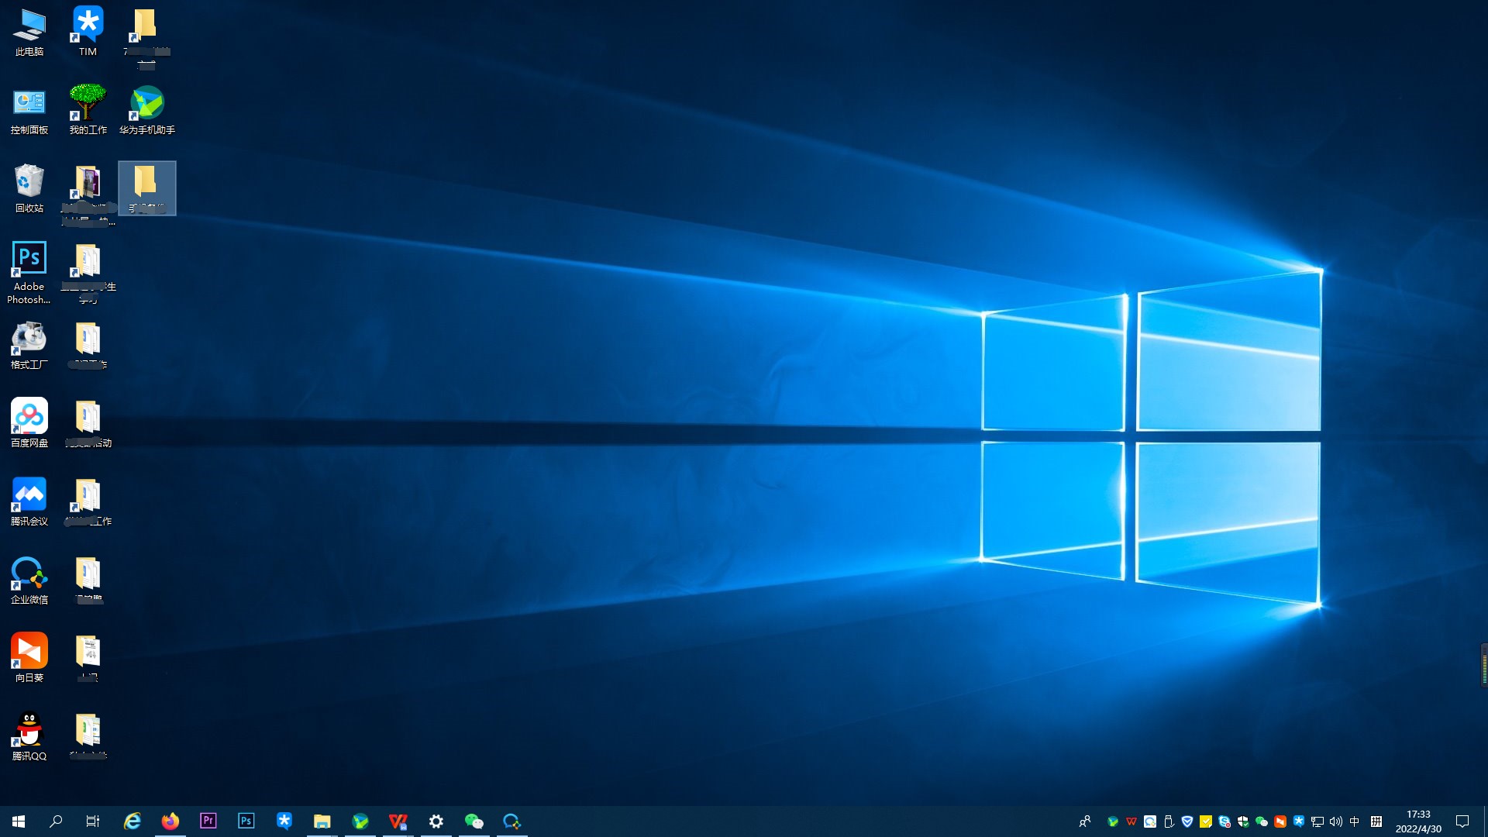Switch to WeChat on the taskbar
Screen dimensions: 1488x837
pos(474,821)
